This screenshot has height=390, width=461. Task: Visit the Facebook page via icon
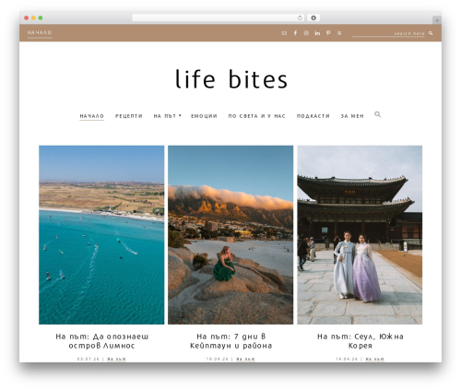coord(295,33)
